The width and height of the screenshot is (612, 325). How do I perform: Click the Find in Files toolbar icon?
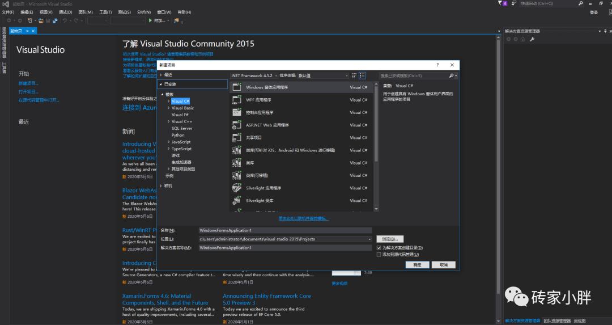point(176,20)
